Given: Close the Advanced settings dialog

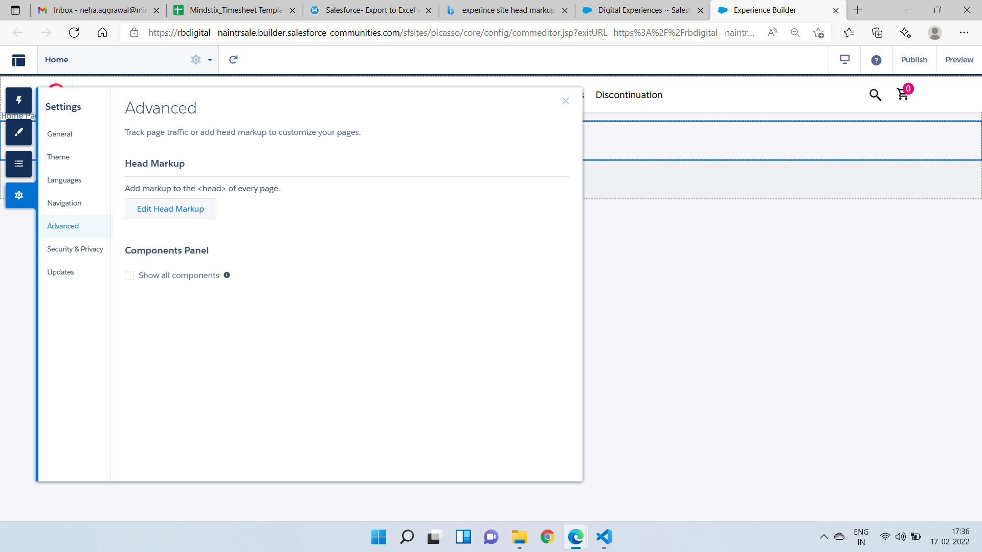Looking at the screenshot, I should (x=566, y=101).
